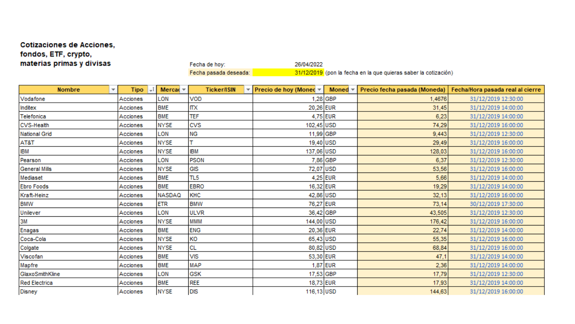This screenshot has height=324, width=575.
Task: Open the Moneda column filter dropdown
Action: pos(352,90)
